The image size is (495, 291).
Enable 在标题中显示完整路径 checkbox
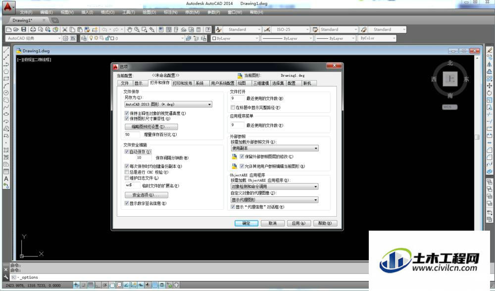[233, 107]
